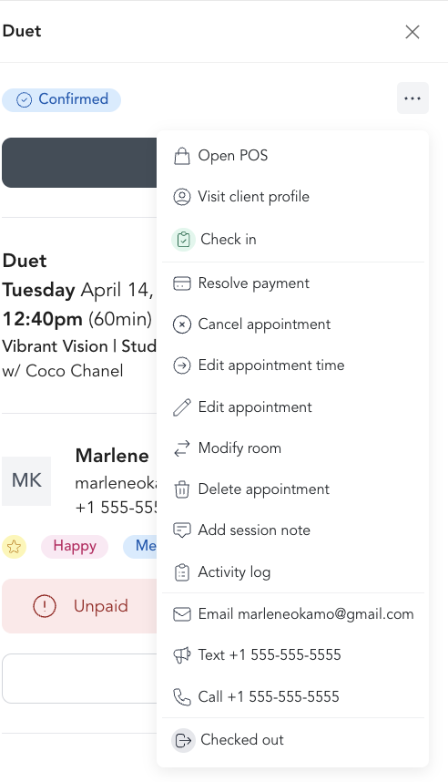
Task: Click the green clipboard Check in icon
Action: tap(183, 240)
